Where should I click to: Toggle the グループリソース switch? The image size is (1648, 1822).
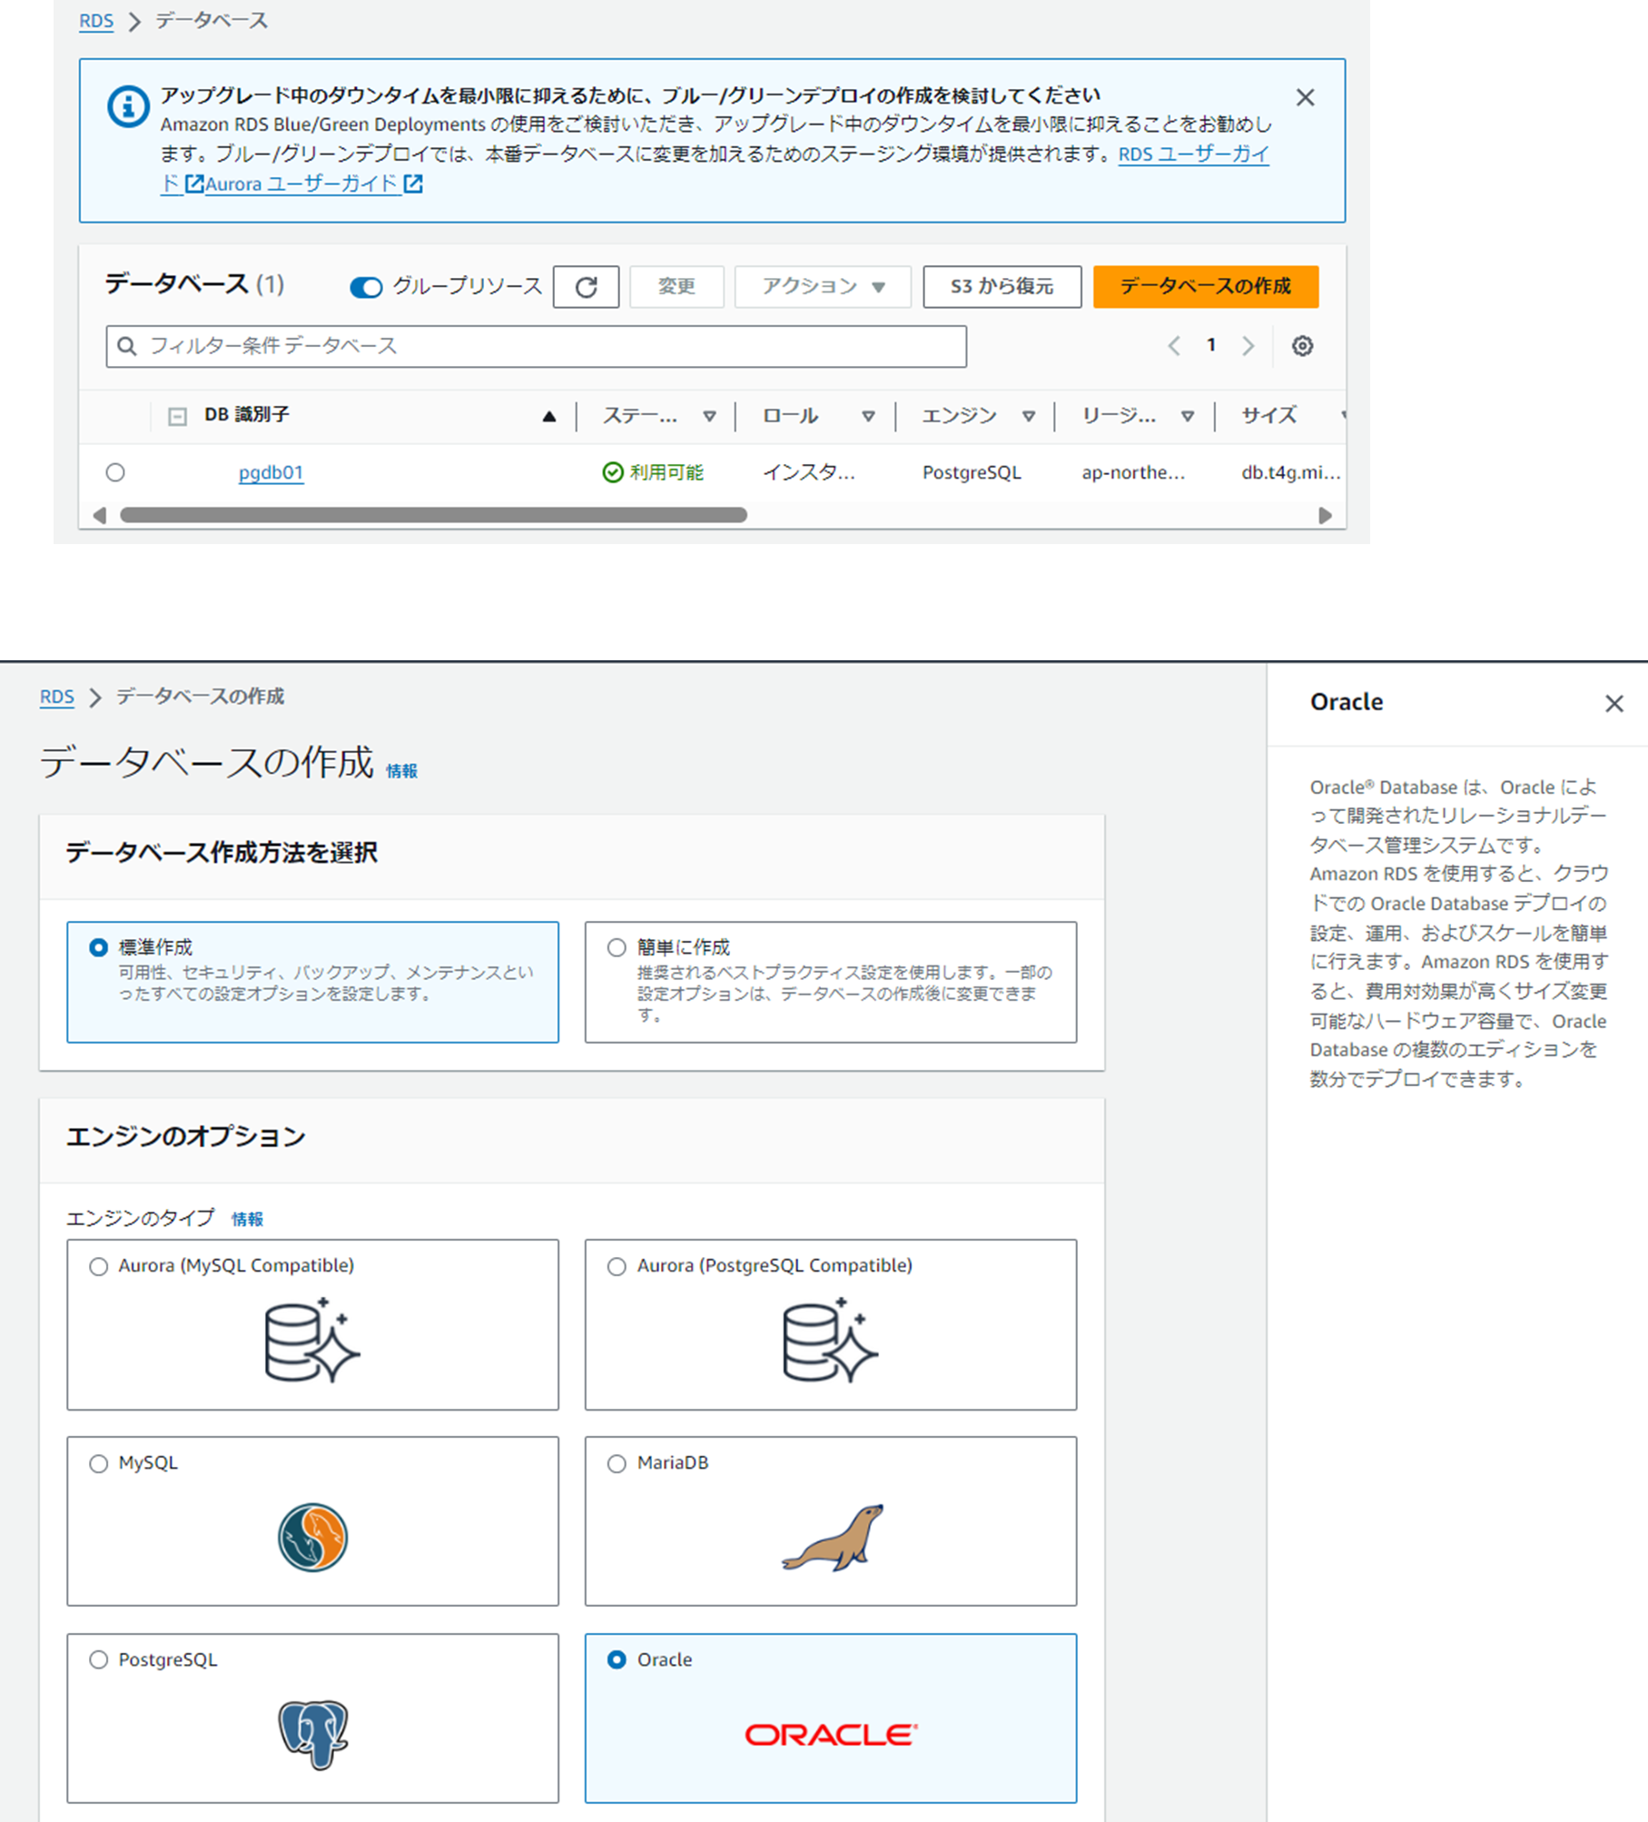pyautogui.click(x=366, y=287)
